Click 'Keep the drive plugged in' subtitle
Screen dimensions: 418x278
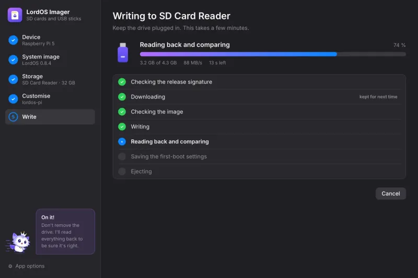point(181,28)
